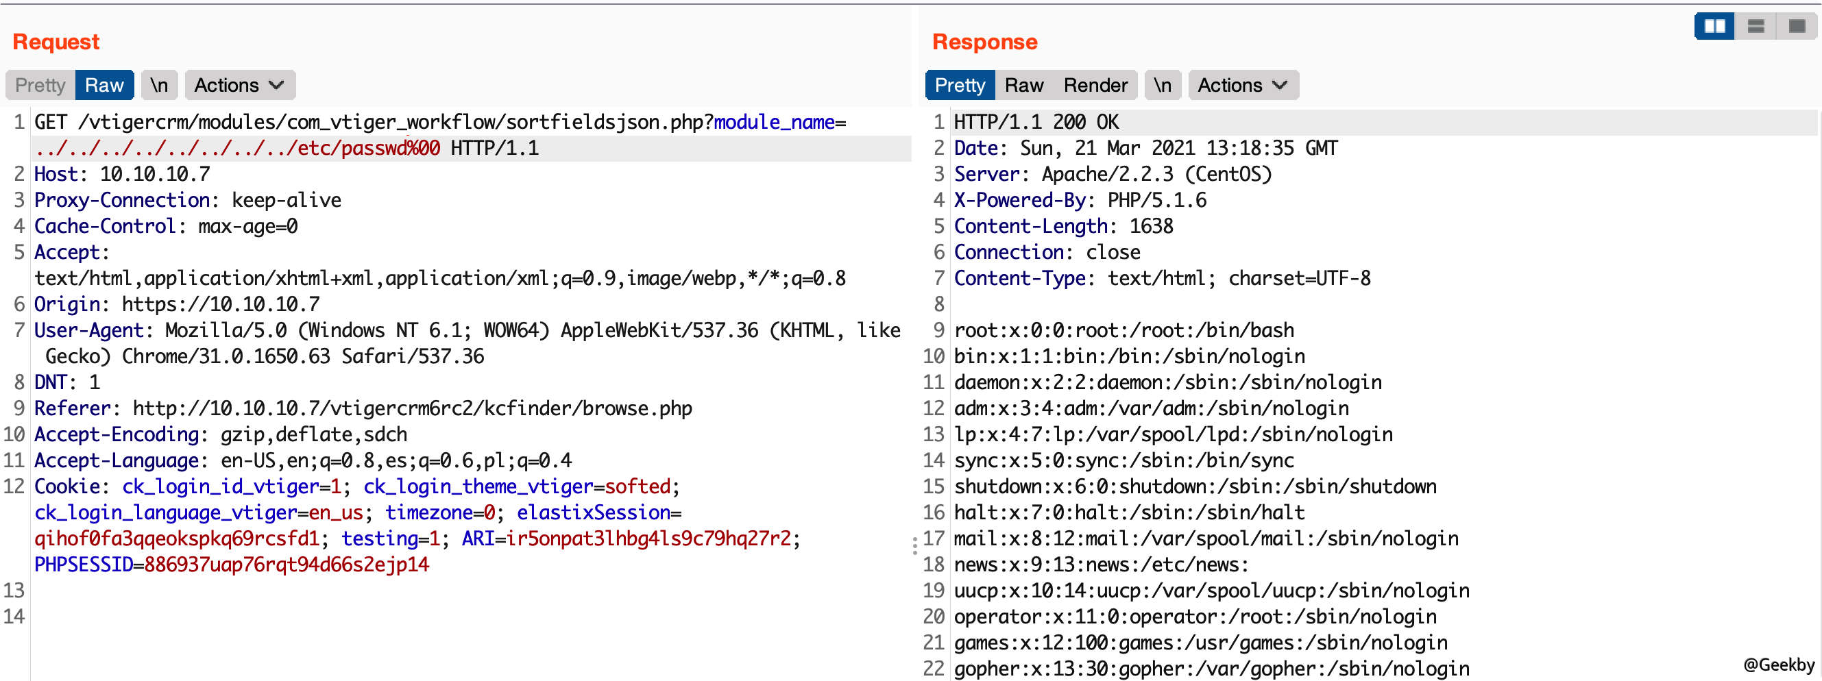Switch to side-by-side panel layout
This screenshot has width=1822, height=681.
click(x=1714, y=27)
